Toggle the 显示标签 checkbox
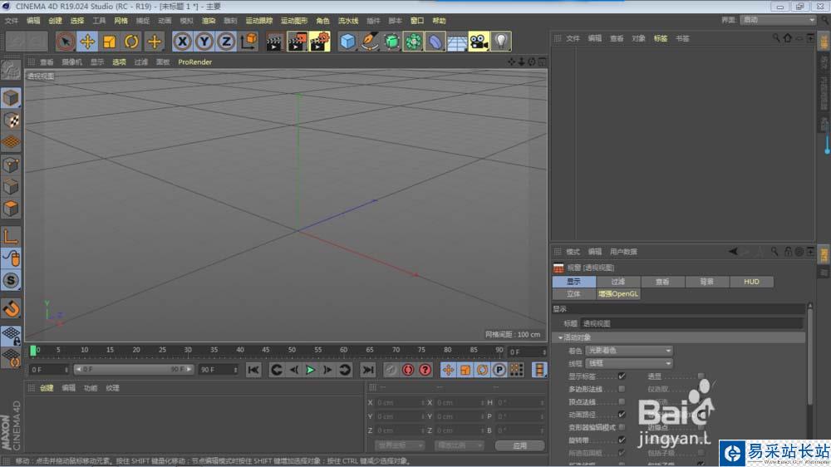Viewport: 831px width, 467px height. [x=622, y=376]
